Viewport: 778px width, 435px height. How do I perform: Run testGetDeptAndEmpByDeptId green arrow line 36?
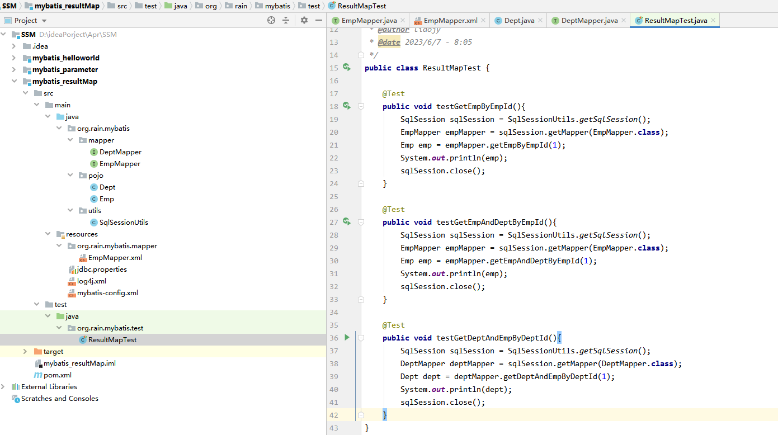[347, 338]
